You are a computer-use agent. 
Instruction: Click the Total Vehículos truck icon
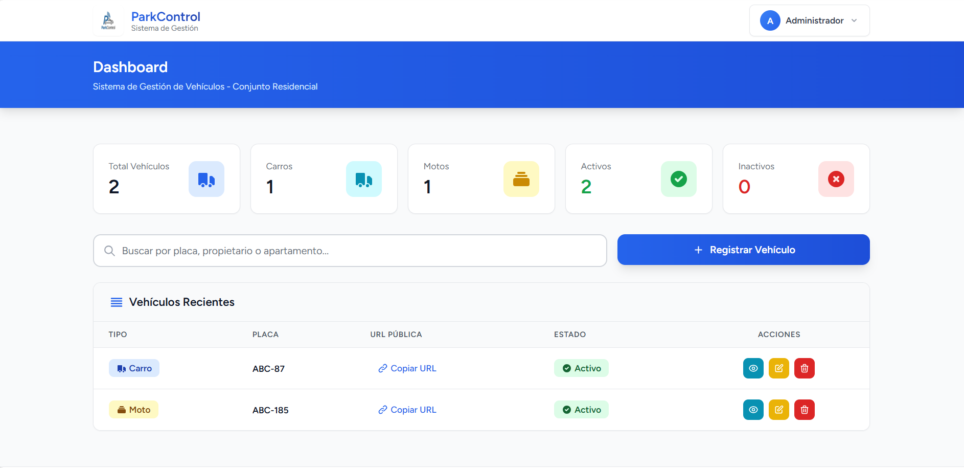206,179
